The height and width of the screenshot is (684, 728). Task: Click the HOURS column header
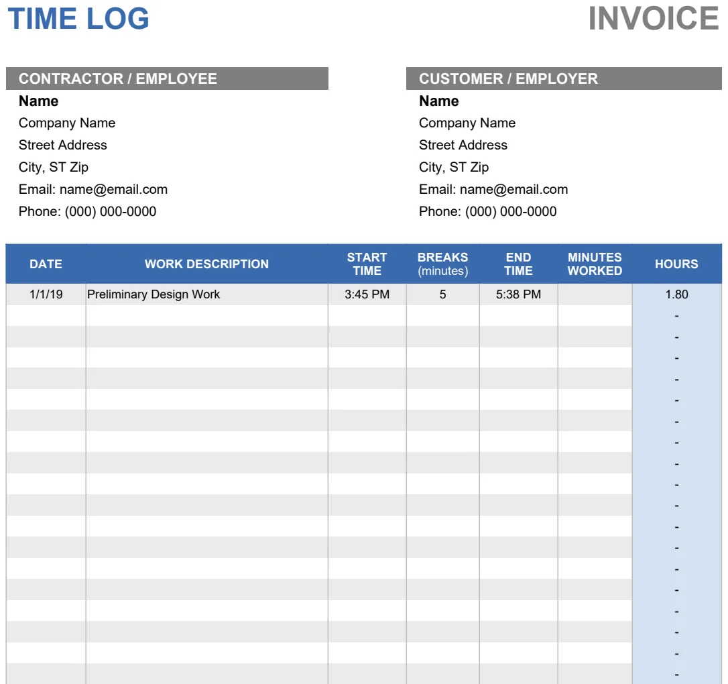pos(676,264)
